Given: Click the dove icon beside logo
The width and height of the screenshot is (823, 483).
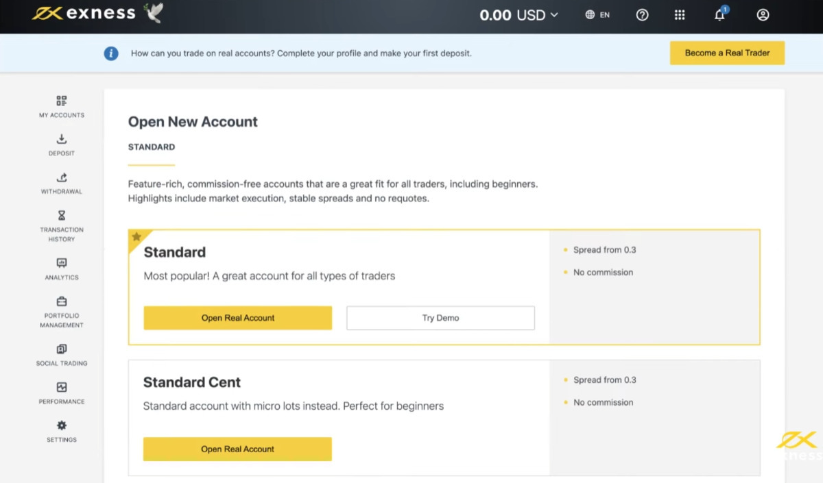Looking at the screenshot, I should (154, 13).
